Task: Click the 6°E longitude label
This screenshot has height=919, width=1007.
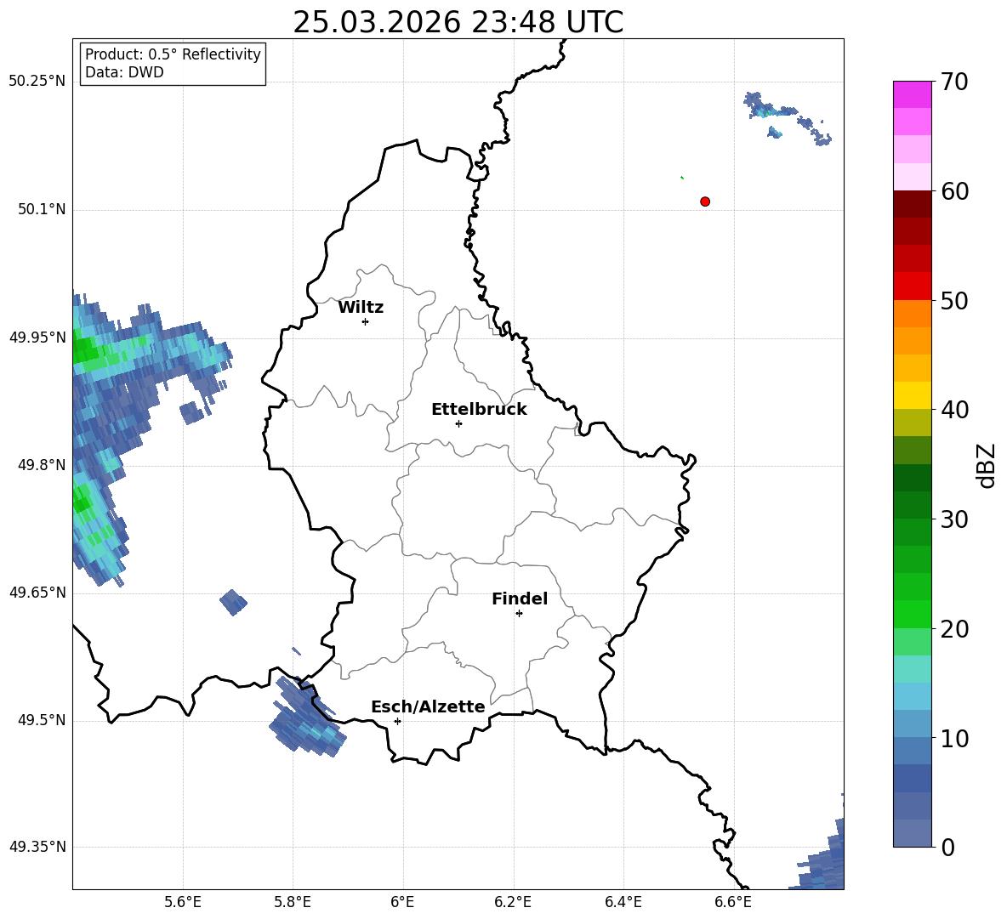Action: [402, 902]
